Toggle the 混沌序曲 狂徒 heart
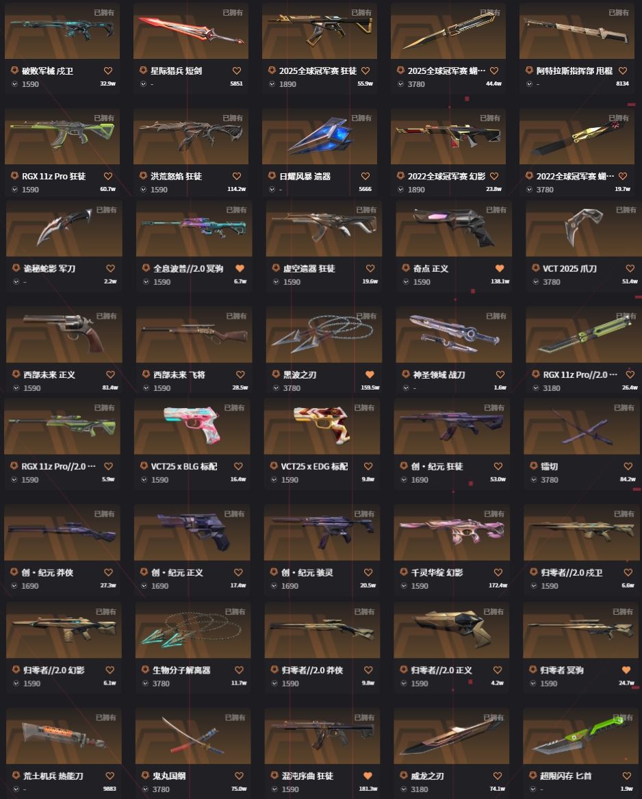642x799 pixels. tap(368, 776)
